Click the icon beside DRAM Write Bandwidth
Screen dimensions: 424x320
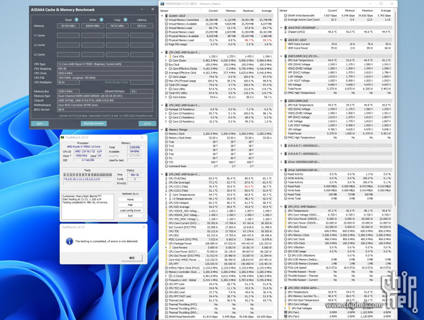pos(286,16)
